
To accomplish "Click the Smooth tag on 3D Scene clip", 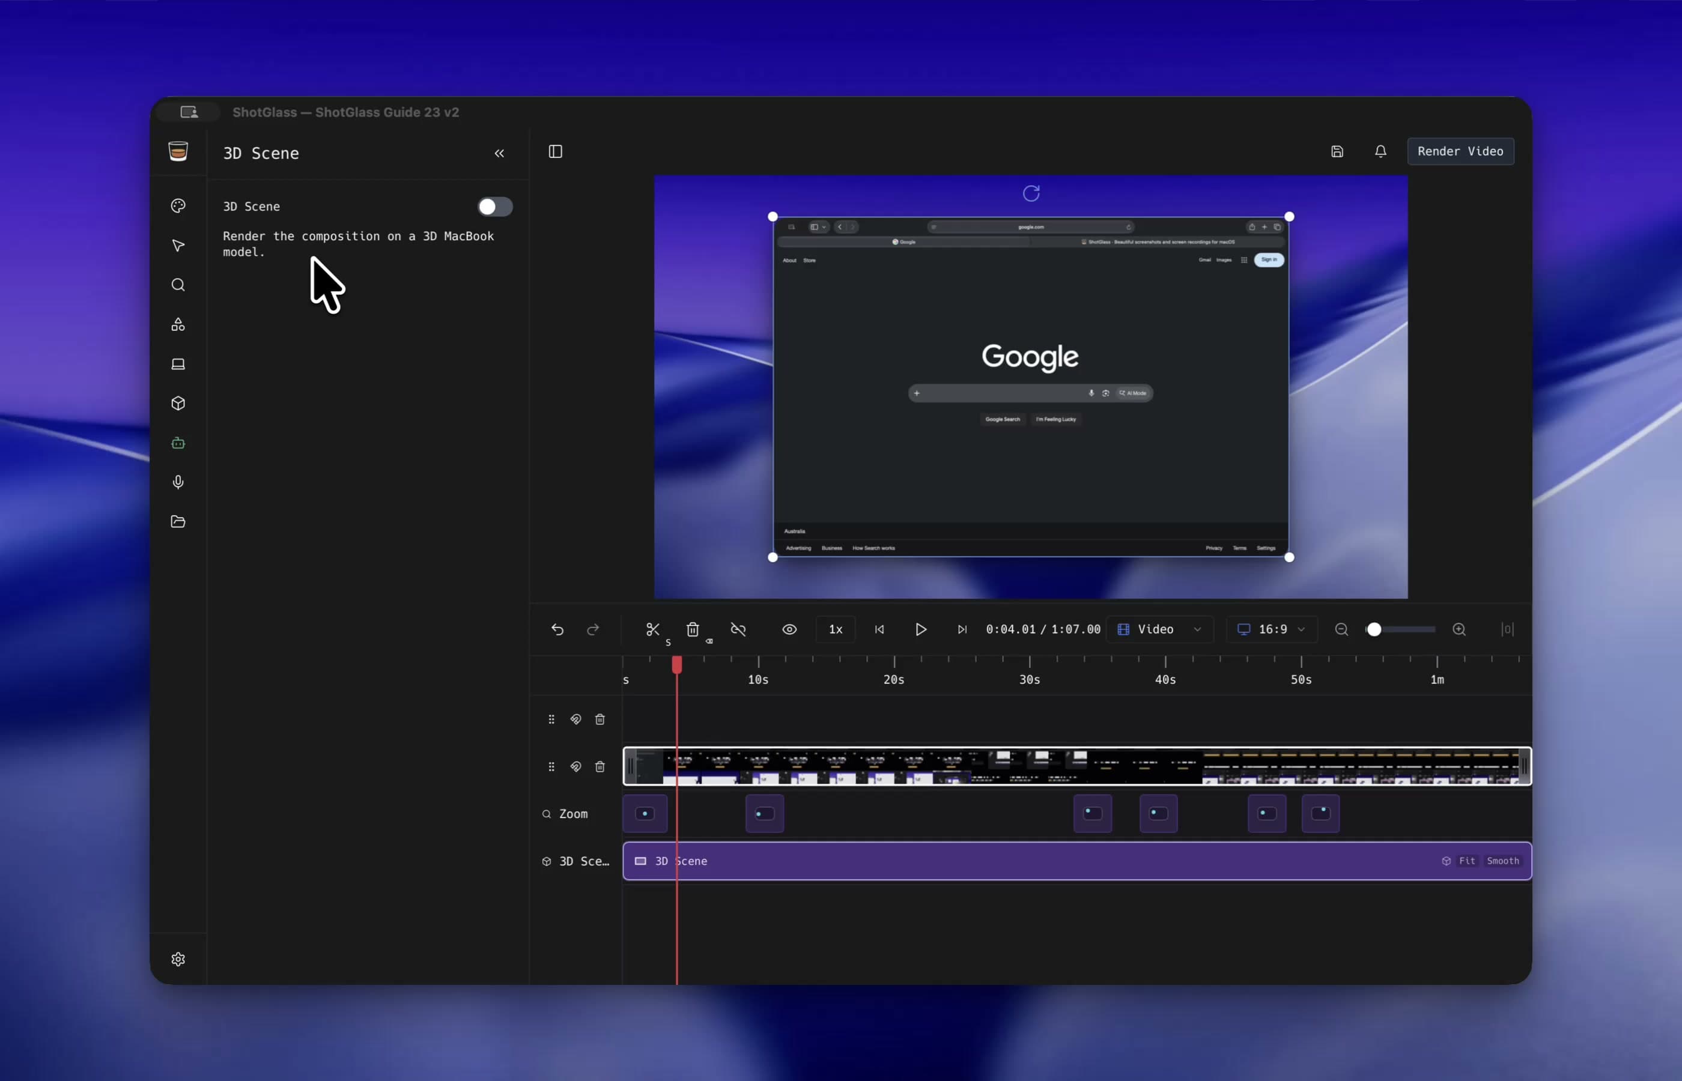I will tap(1502, 861).
